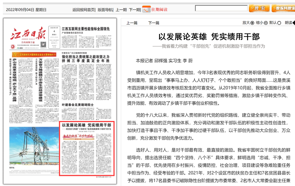Click the calendar icon beside 往期阅读
This screenshot has width=295, height=186.
pos(146,9)
